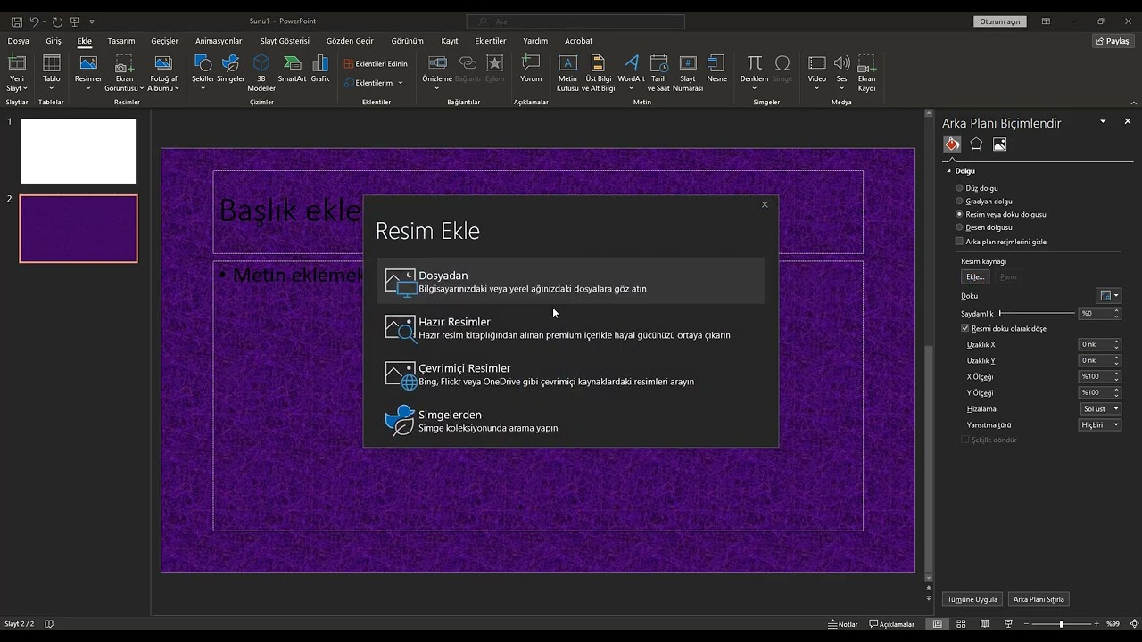Switch to the Slayt Gösterisi tab
This screenshot has height=642, width=1142.
[x=285, y=41]
